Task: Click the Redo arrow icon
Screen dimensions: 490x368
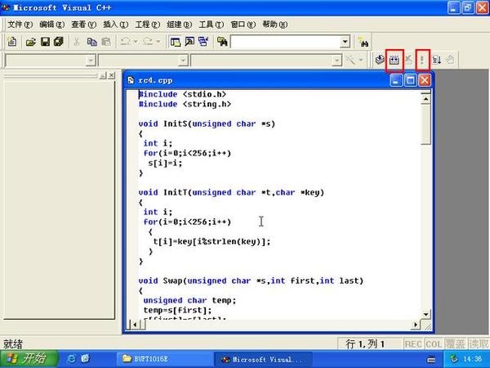Action: coord(148,42)
